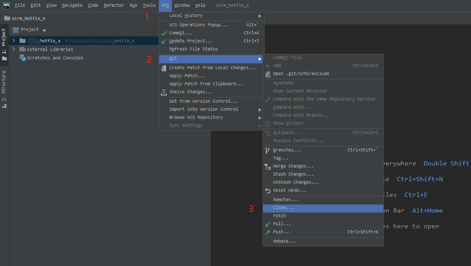Screen dimensions: 471x266
Task: Click the WebStorm WS logo icon
Action: pos(6,6)
